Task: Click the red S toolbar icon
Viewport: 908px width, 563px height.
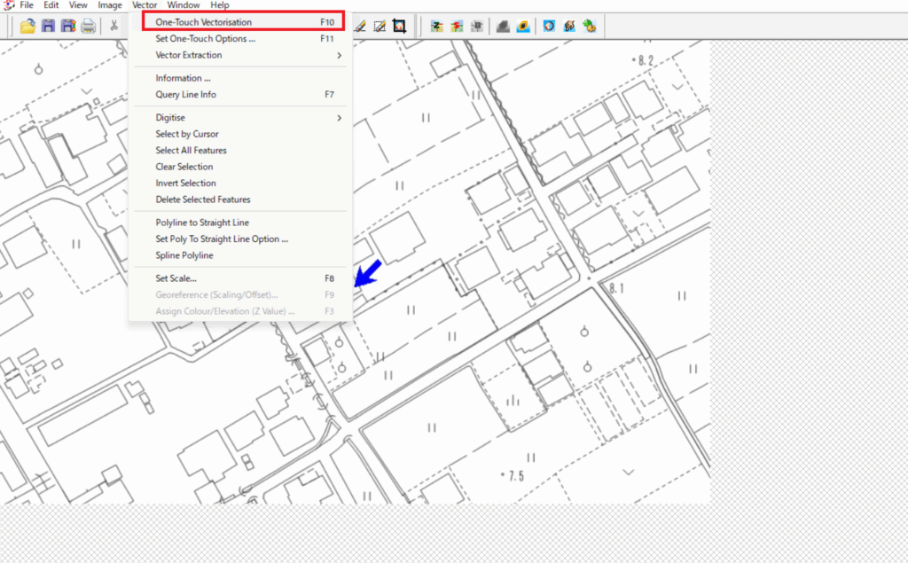Action: pos(457,26)
